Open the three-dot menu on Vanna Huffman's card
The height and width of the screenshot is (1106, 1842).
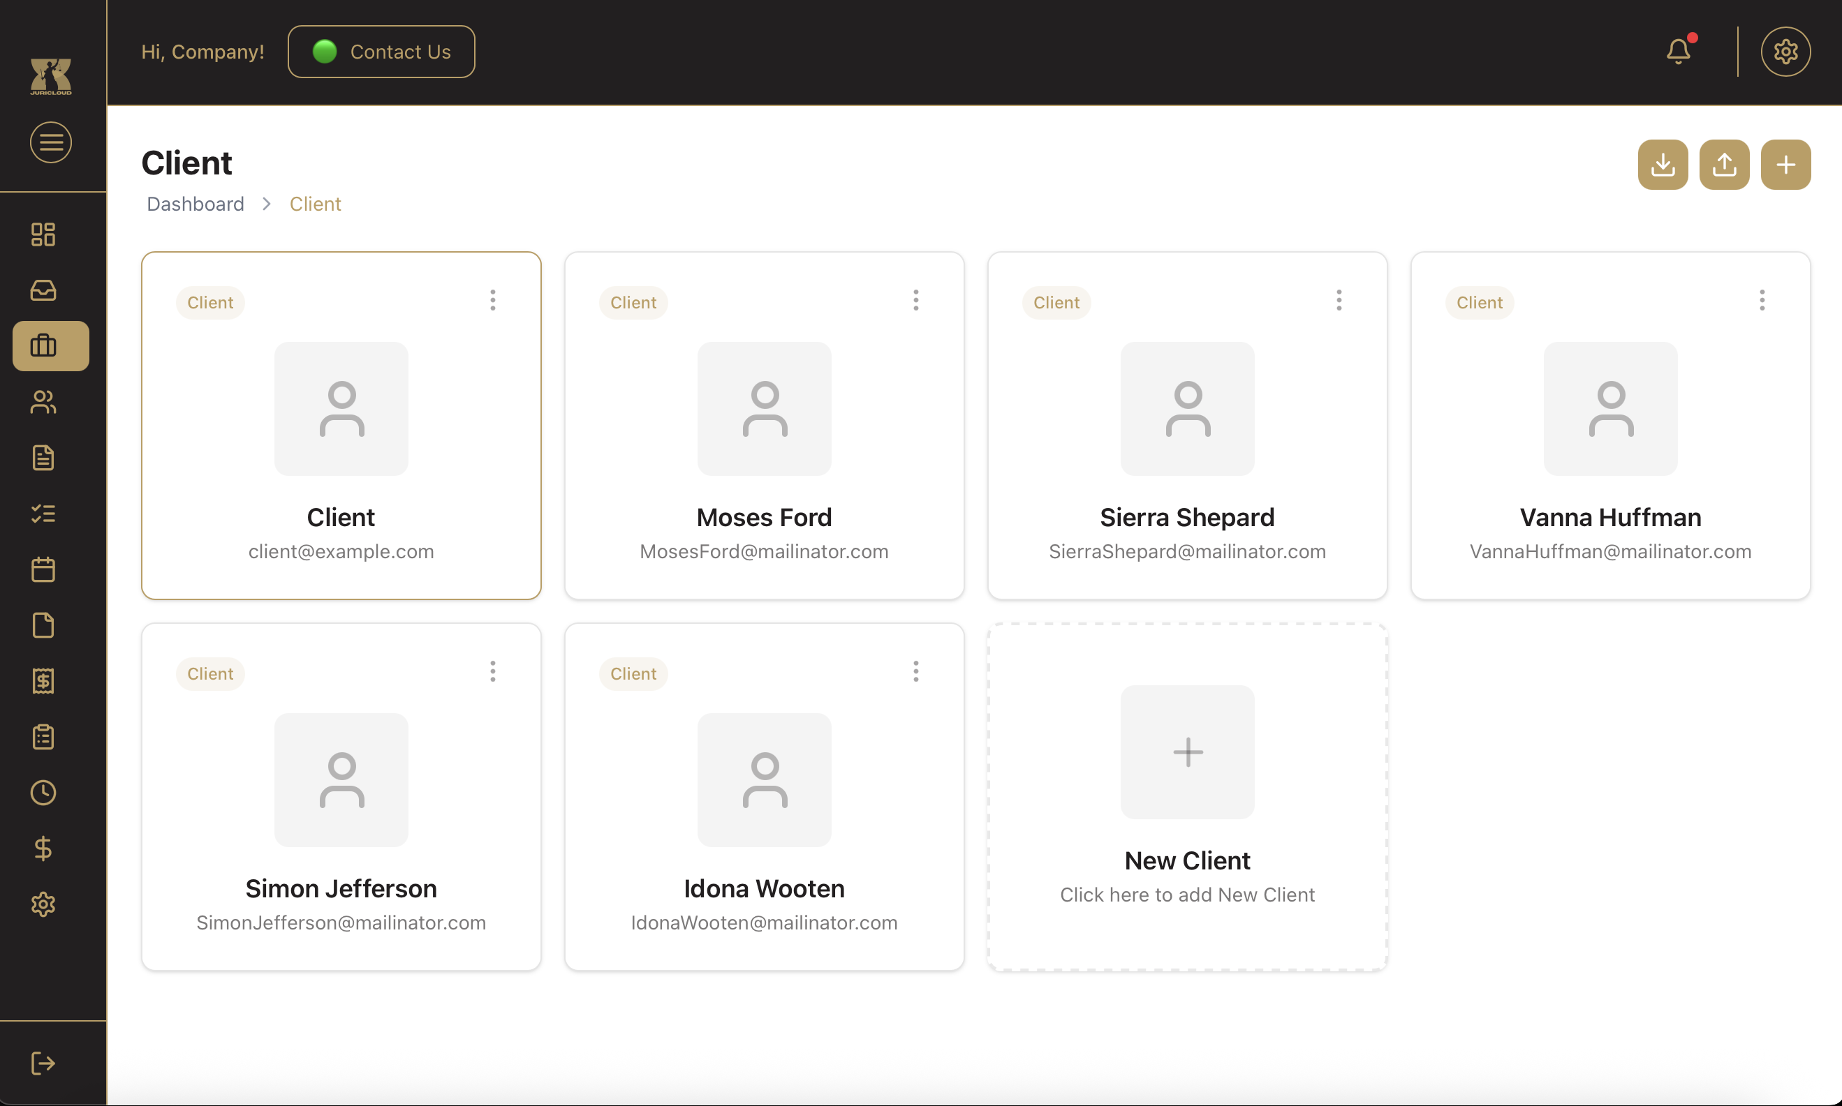tap(1762, 299)
